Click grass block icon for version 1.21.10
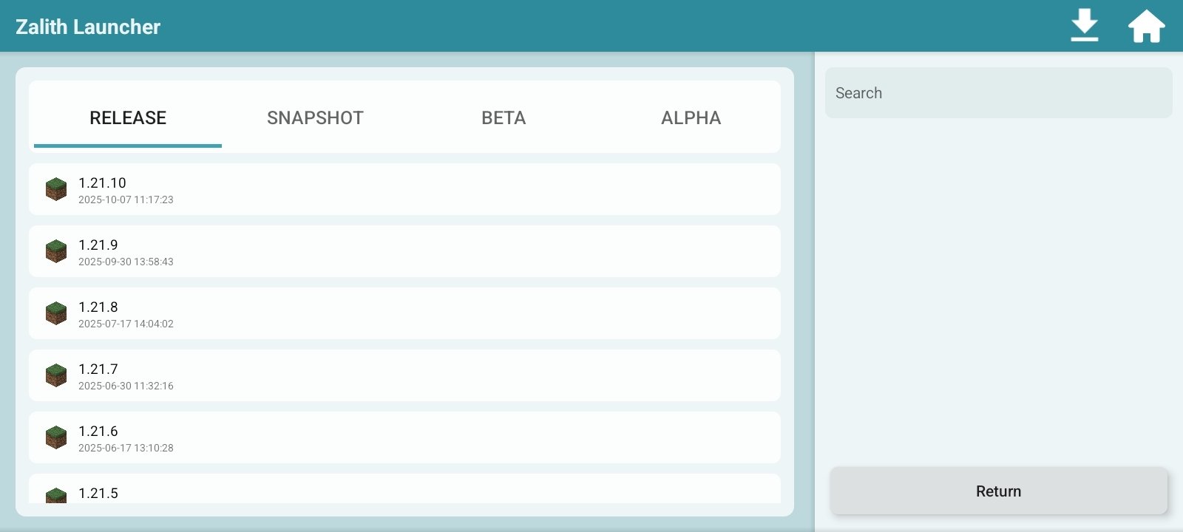This screenshot has width=1183, height=532. pos(56,189)
